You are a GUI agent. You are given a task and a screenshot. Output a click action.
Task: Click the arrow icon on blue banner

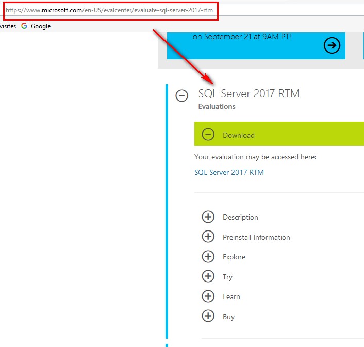332,45
